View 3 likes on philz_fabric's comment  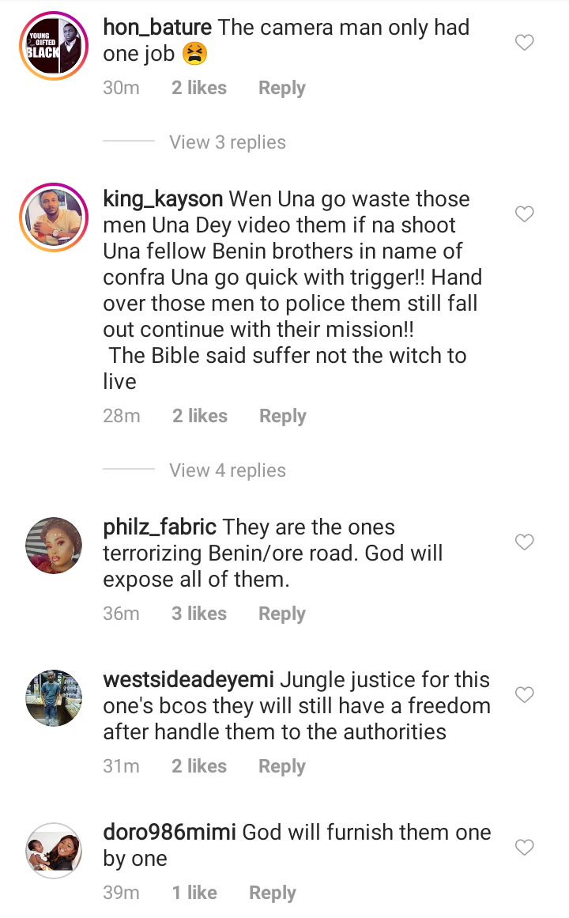click(199, 614)
